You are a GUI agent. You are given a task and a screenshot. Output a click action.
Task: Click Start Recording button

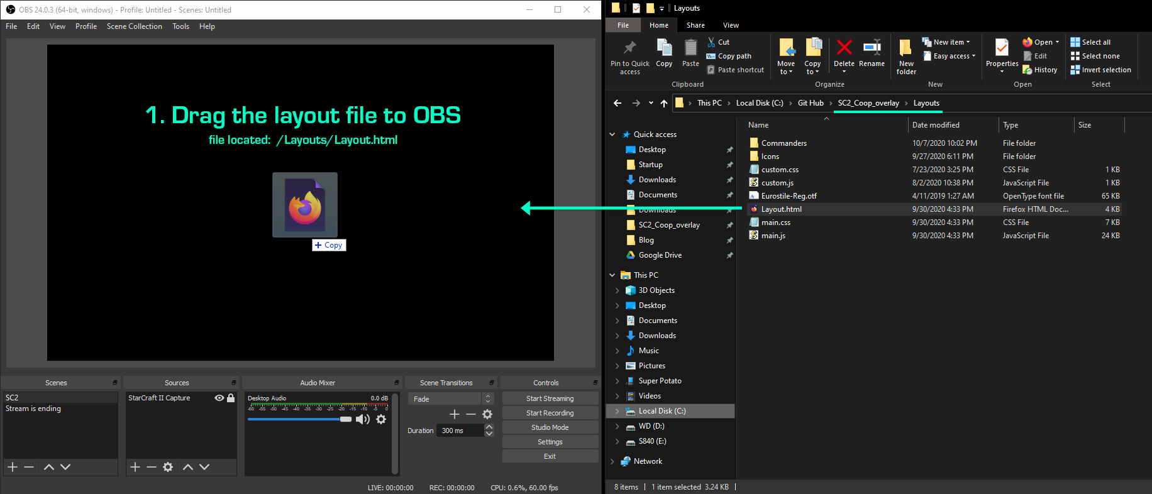pos(550,413)
